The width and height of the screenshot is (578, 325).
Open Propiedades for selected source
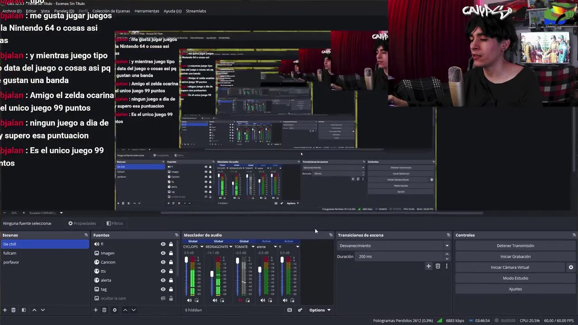(82, 223)
